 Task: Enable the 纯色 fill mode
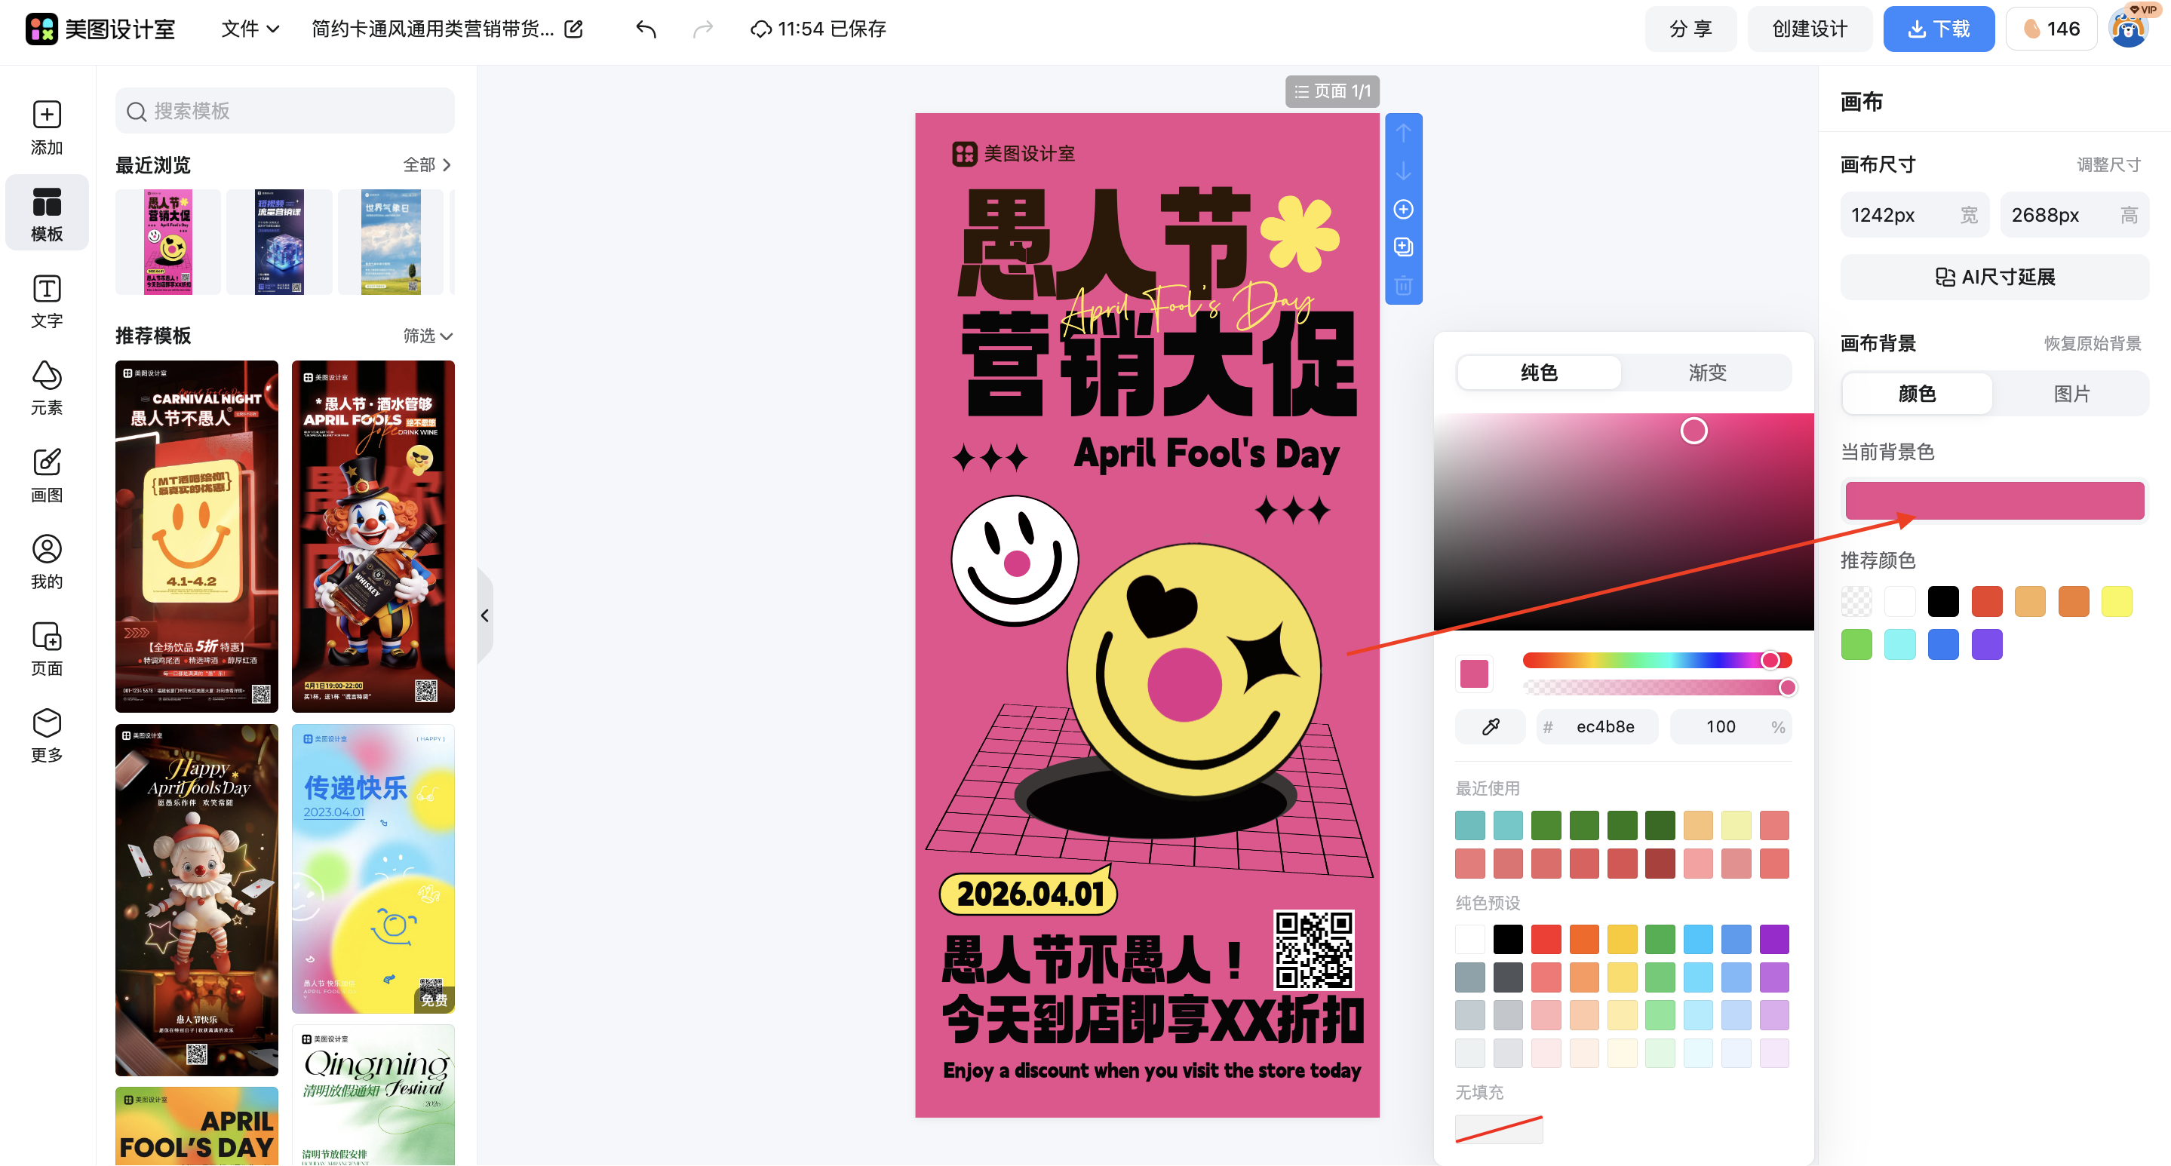pyautogui.click(x=1538, y=373)
